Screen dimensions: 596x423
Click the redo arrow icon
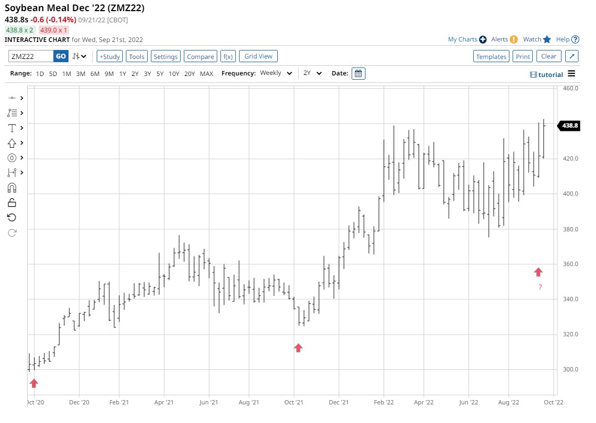pos(12,232)
